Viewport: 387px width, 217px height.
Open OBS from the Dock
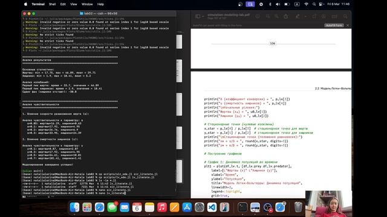(267, 207)
